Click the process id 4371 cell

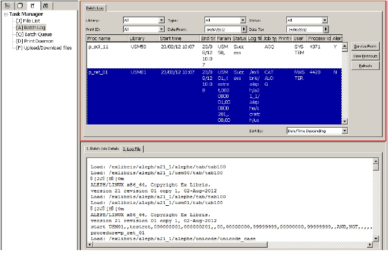[x=315, y=47]
